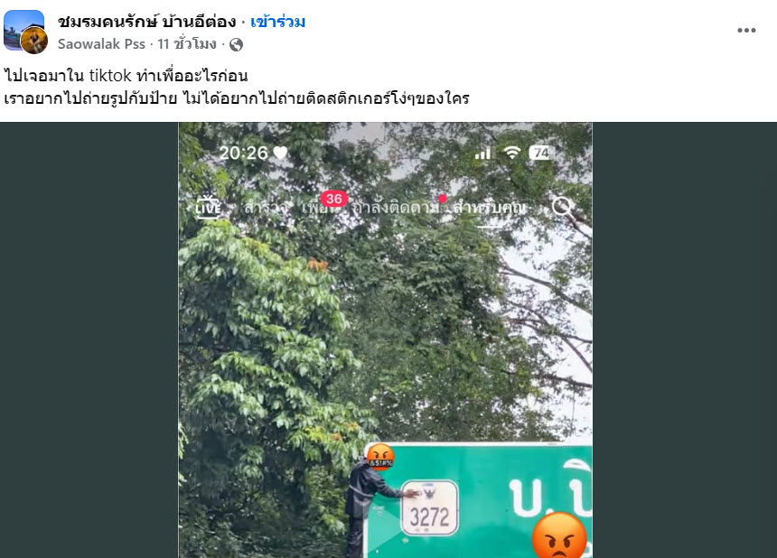
Task: Open the ชมรมคนรักษ์ บ้านอีต่อง group name
Action: pos(147,22)
